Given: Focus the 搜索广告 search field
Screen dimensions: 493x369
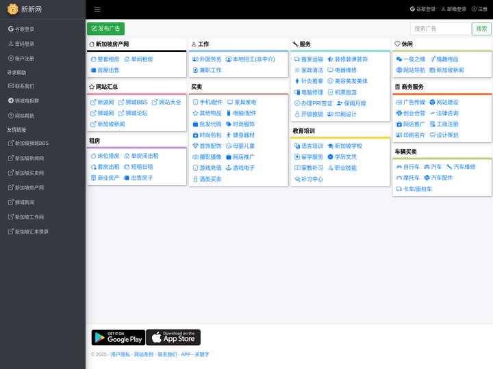Looking at the screenshot, I should [x=441, y=29].
